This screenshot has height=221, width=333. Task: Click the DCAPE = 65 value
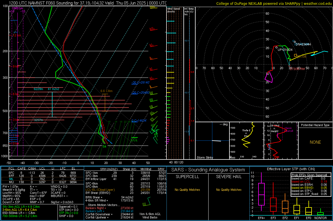11,199
